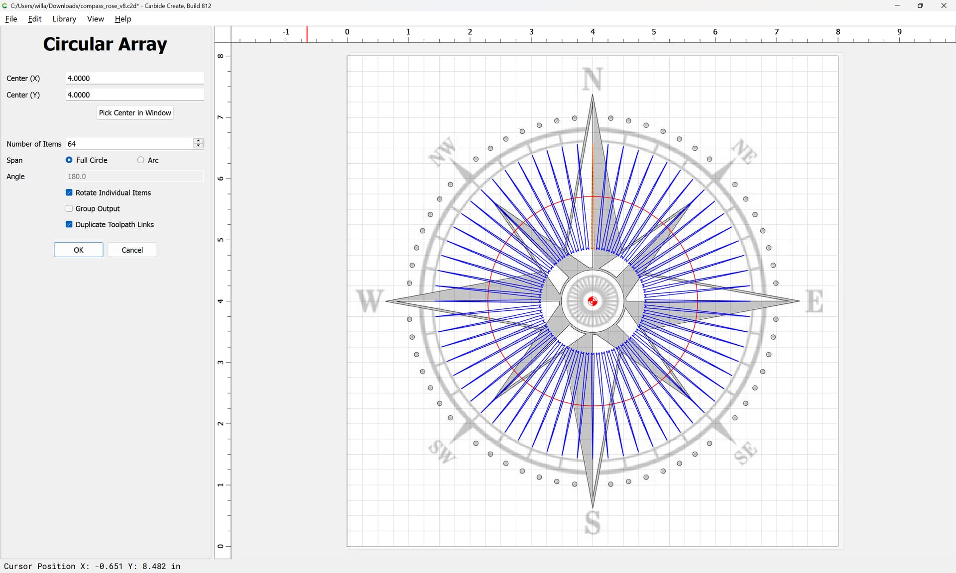Uncheck Rotate Individual Items

tap(69, 192)
